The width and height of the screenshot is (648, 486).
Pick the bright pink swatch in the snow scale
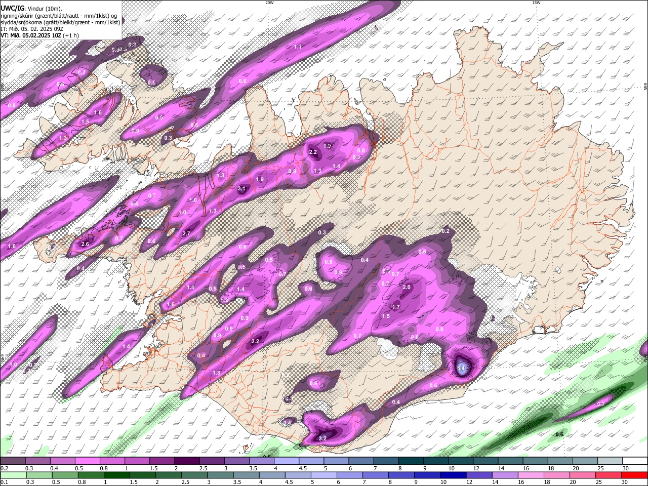click(x=88, y=461)
